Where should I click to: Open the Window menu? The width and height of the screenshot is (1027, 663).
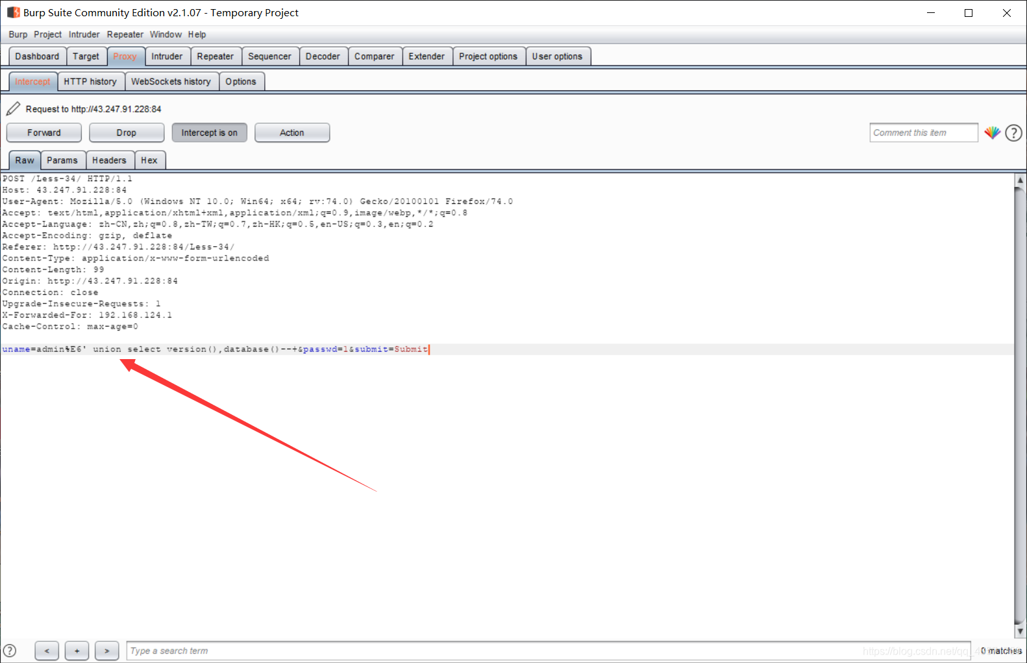pyautogui.click(x=166, y=34)
